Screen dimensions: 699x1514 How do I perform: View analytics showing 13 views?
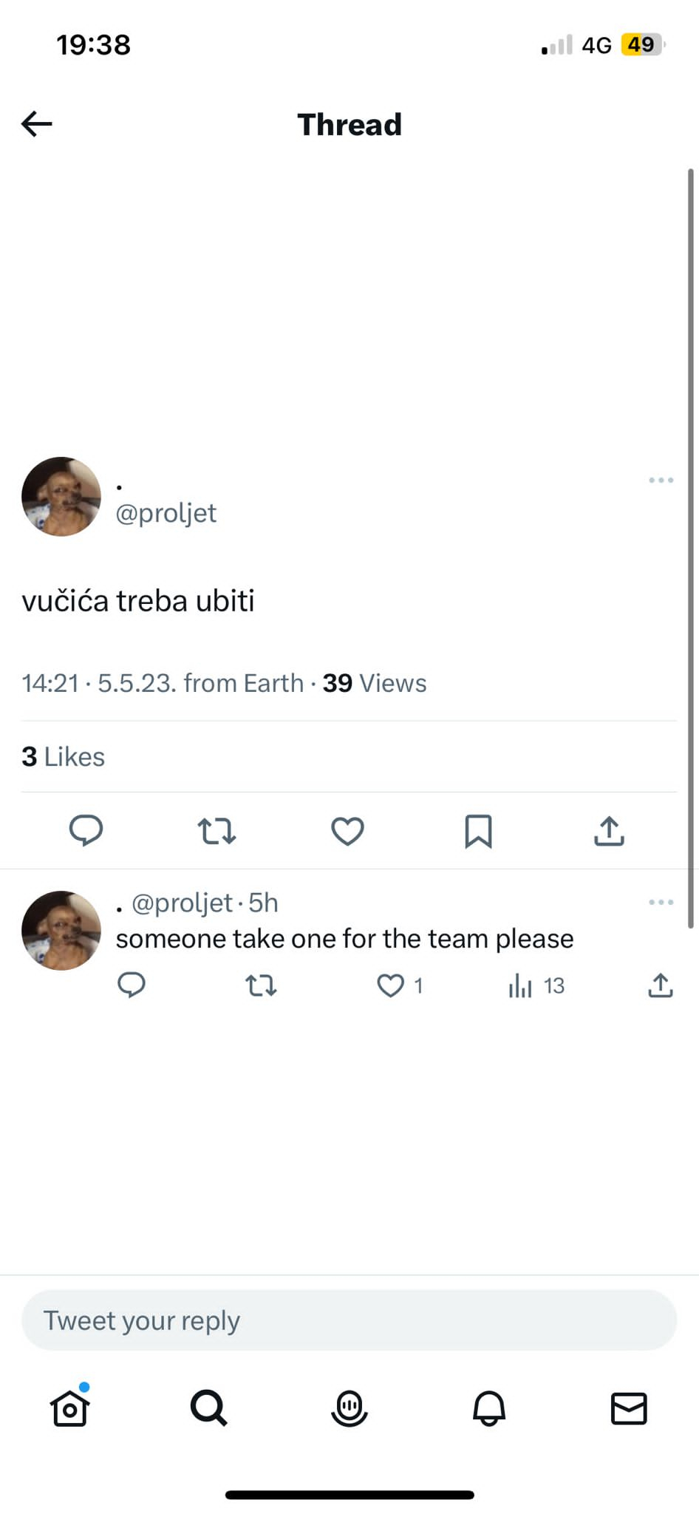521,985
